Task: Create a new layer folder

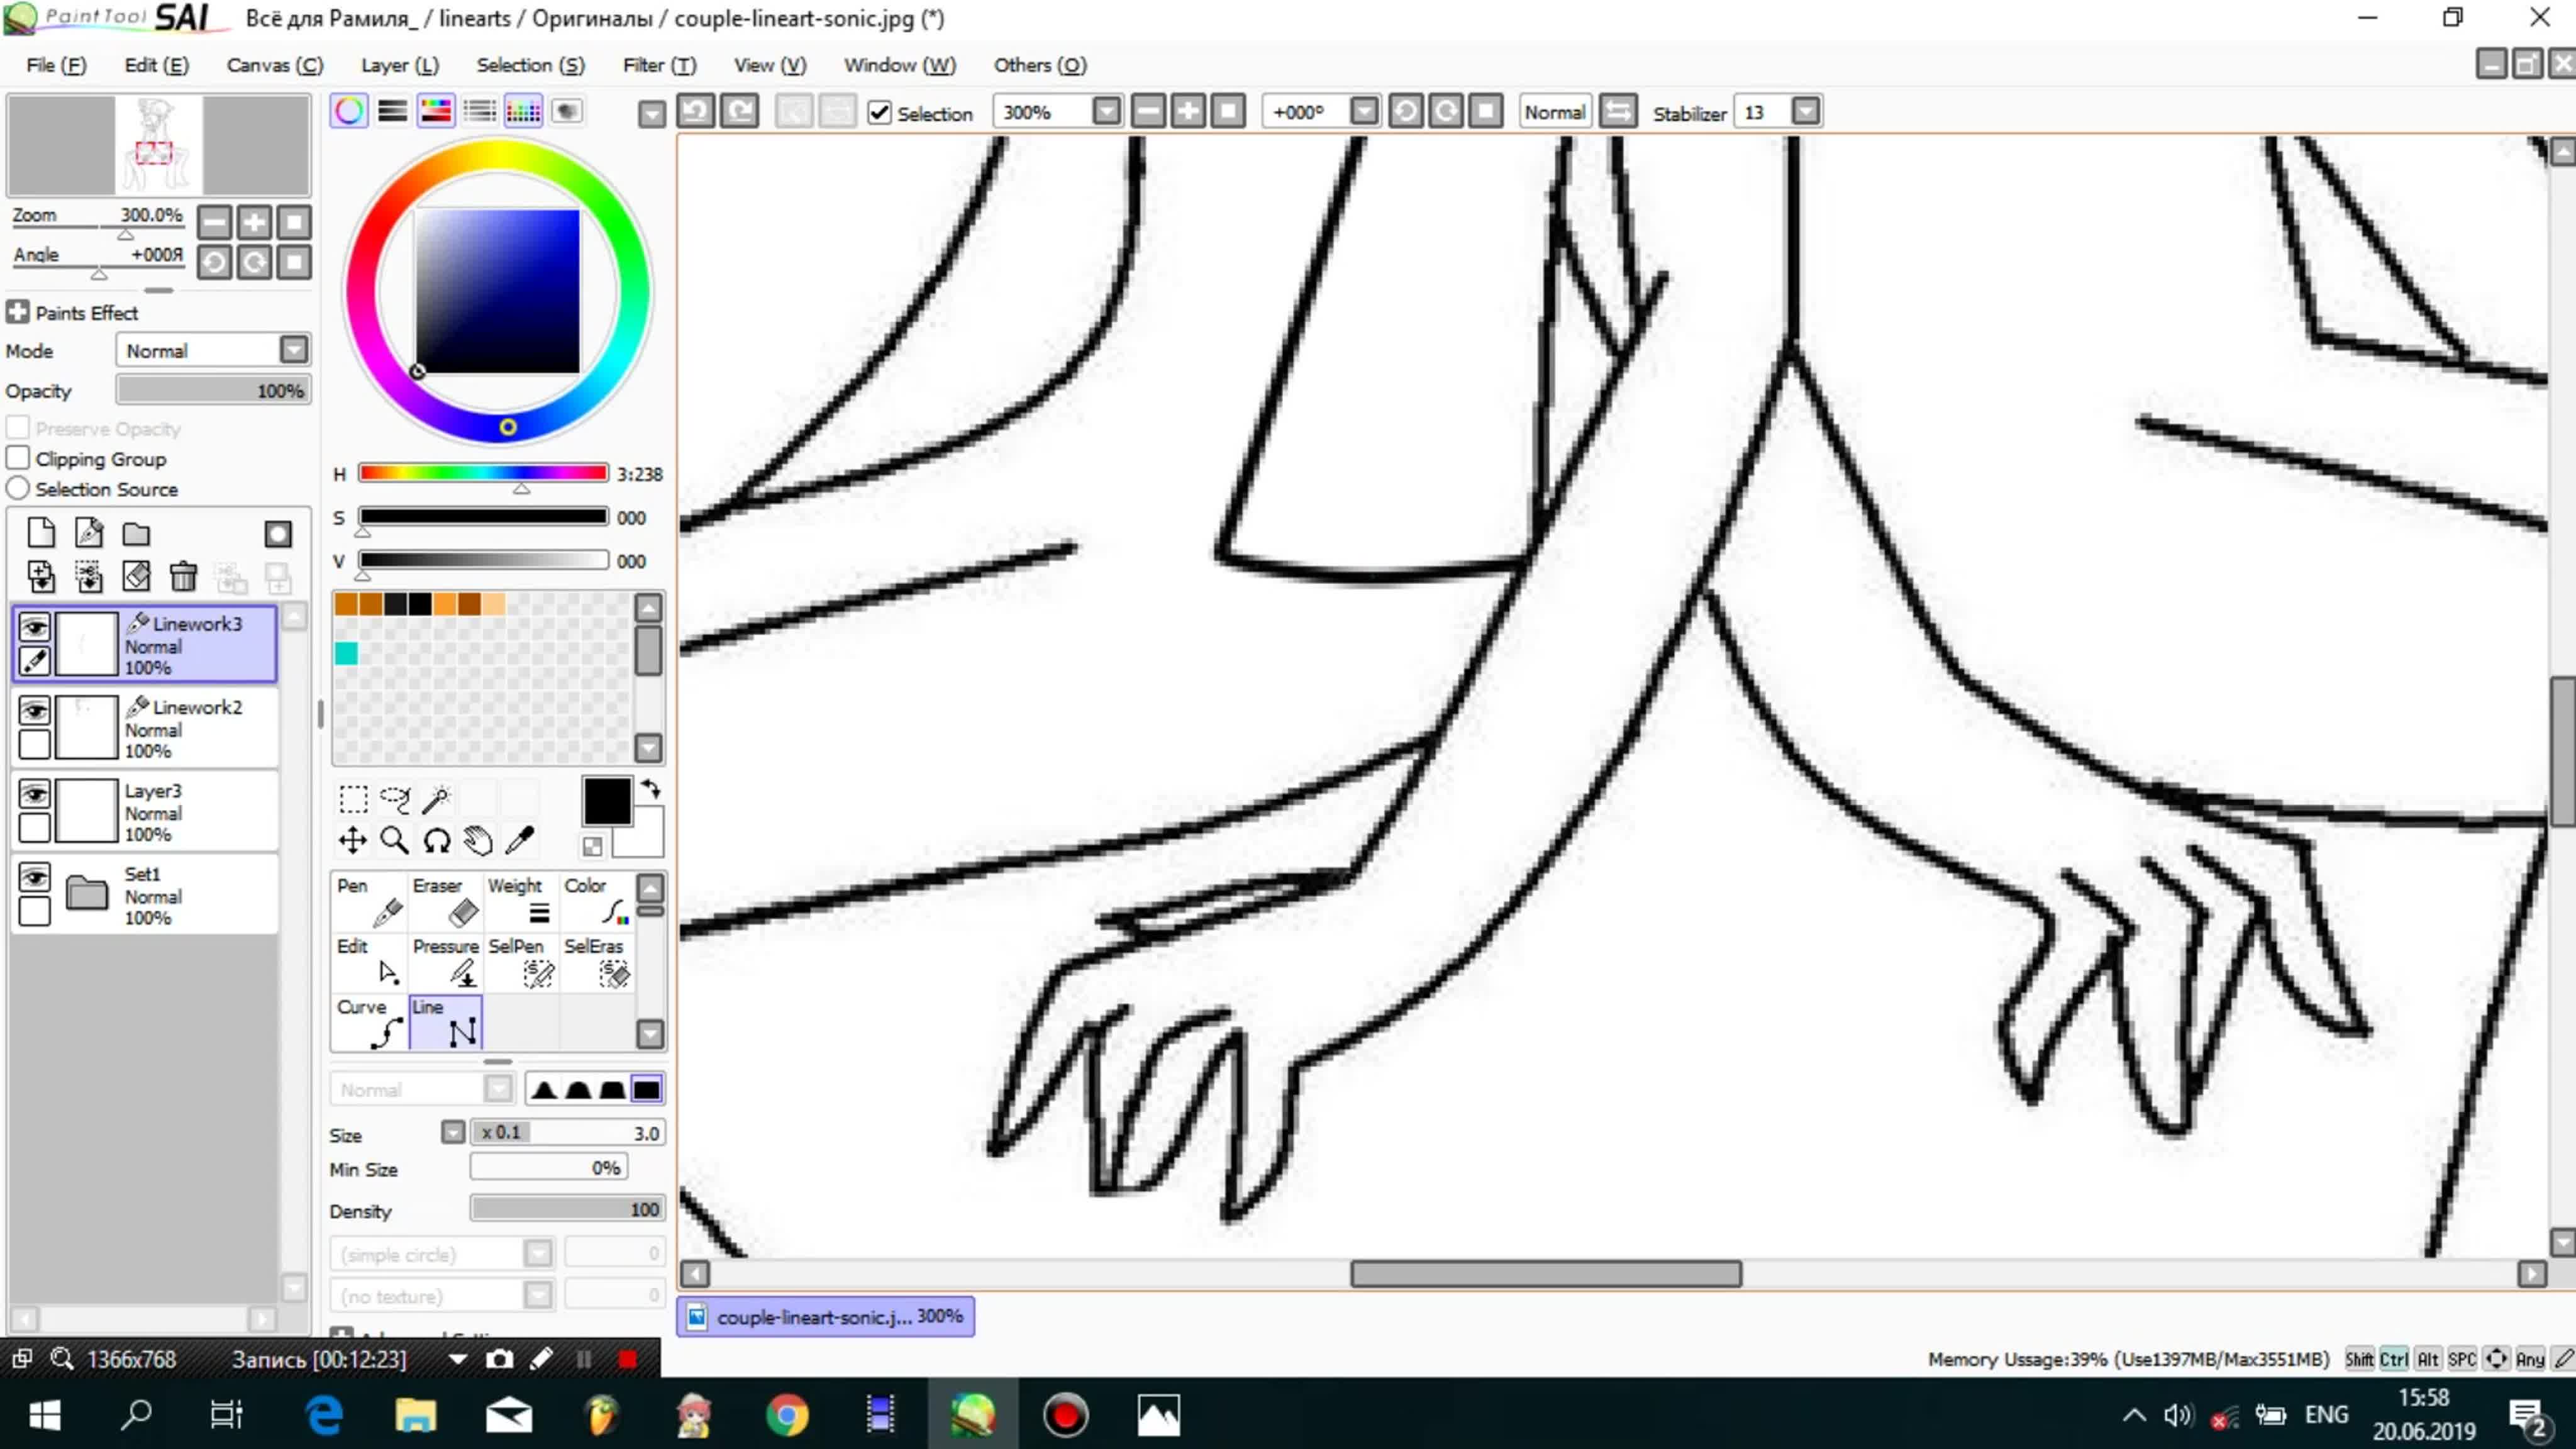Action: (x=136, y=533)
